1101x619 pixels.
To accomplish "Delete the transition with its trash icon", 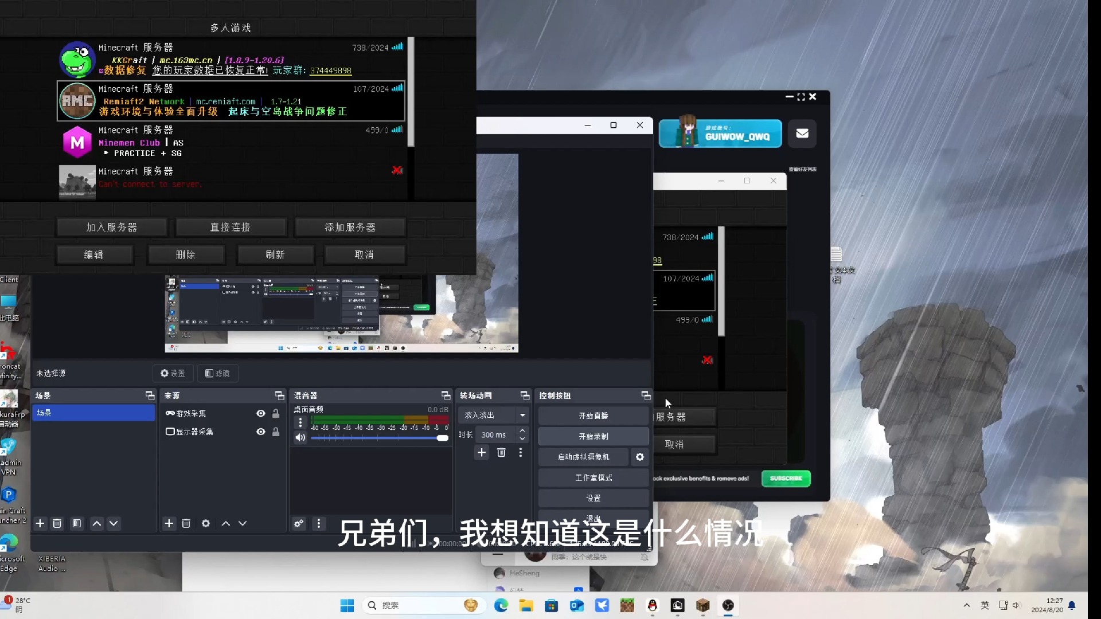I will (501, 452).
